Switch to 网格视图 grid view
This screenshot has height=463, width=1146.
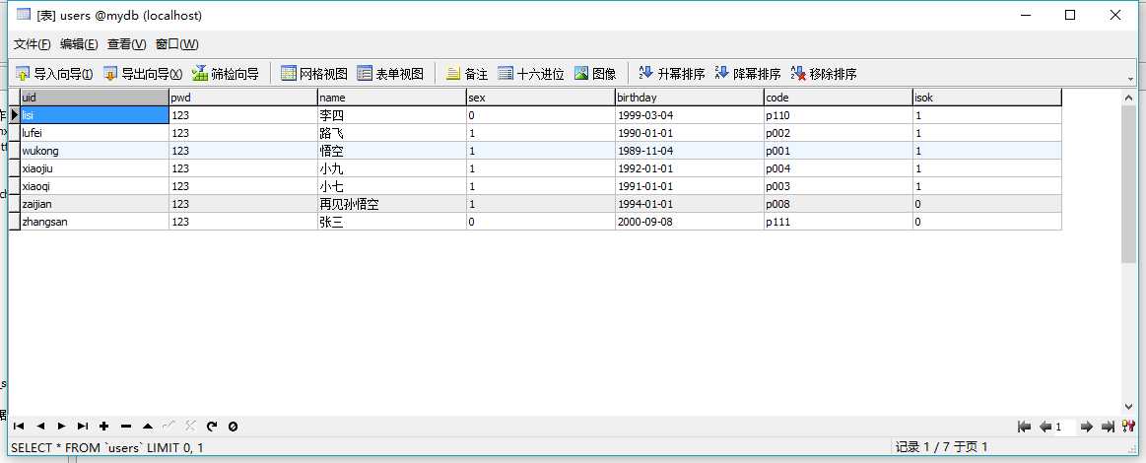click(314, 74)
